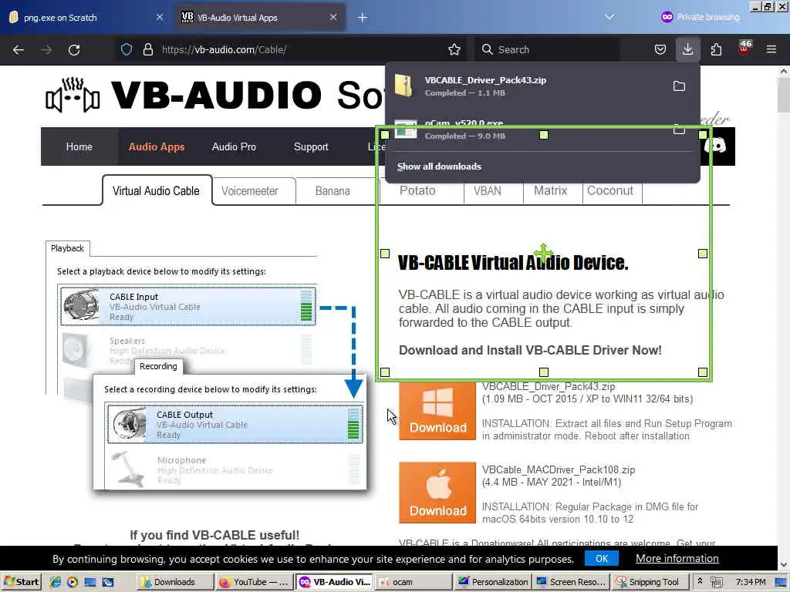
Task: Click the greyed forward navigation arrow
Action: (x=46, y=50)
